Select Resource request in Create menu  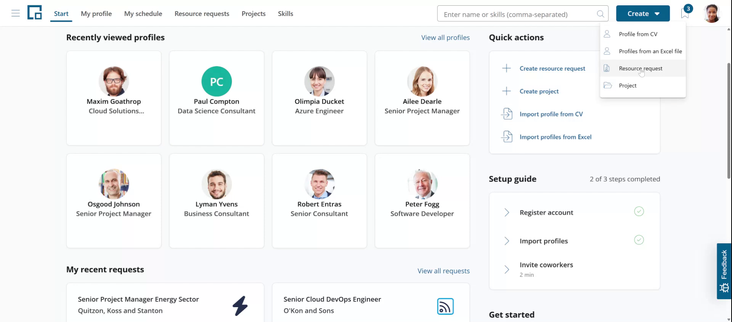pyautogui.click(x=643, y=68)
